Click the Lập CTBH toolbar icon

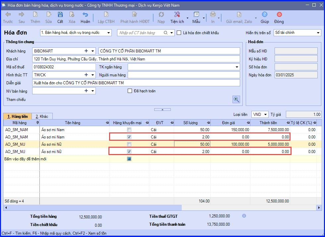(106, 15)
